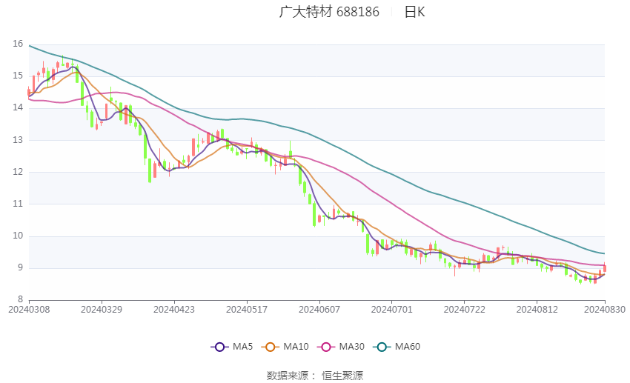The height and width of the screenshot is (383, 630).
Task: Toggle the MA10 legend series
Action: coord(285,347)
